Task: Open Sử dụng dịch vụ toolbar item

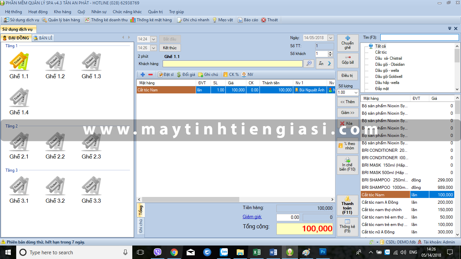Action: pyautogui.click(x=21, y=20)
